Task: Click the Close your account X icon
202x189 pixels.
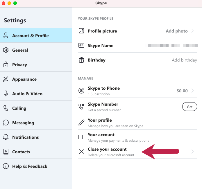Action: point(81,152)
